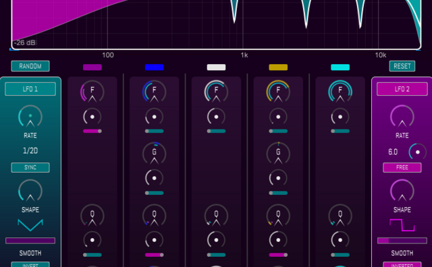Switch yellow band F LFO source toggle

coord(278,131)
